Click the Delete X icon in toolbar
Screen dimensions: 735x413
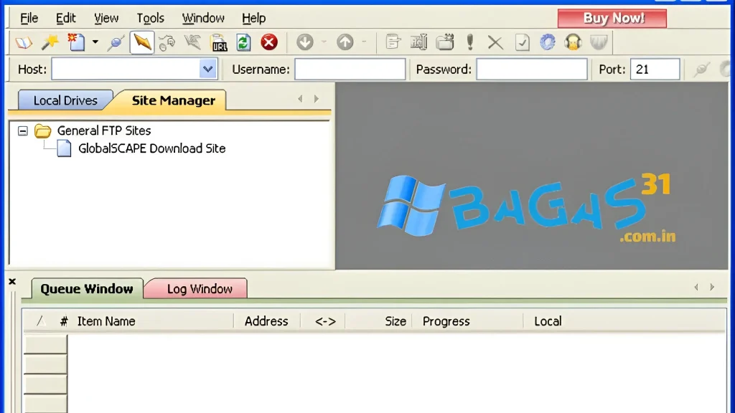tap(495, 43)
